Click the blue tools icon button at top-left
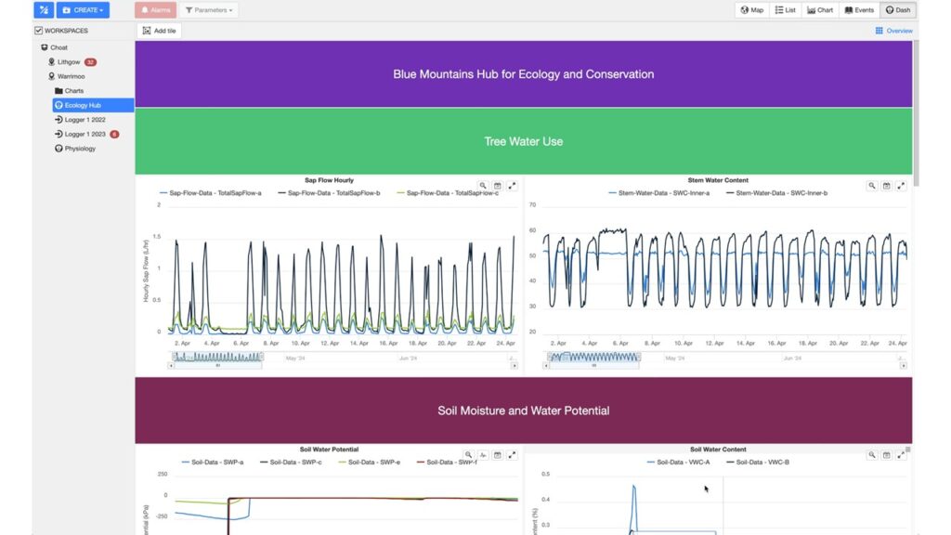Viewport: 951px width, 535px height. coord(44,10)
